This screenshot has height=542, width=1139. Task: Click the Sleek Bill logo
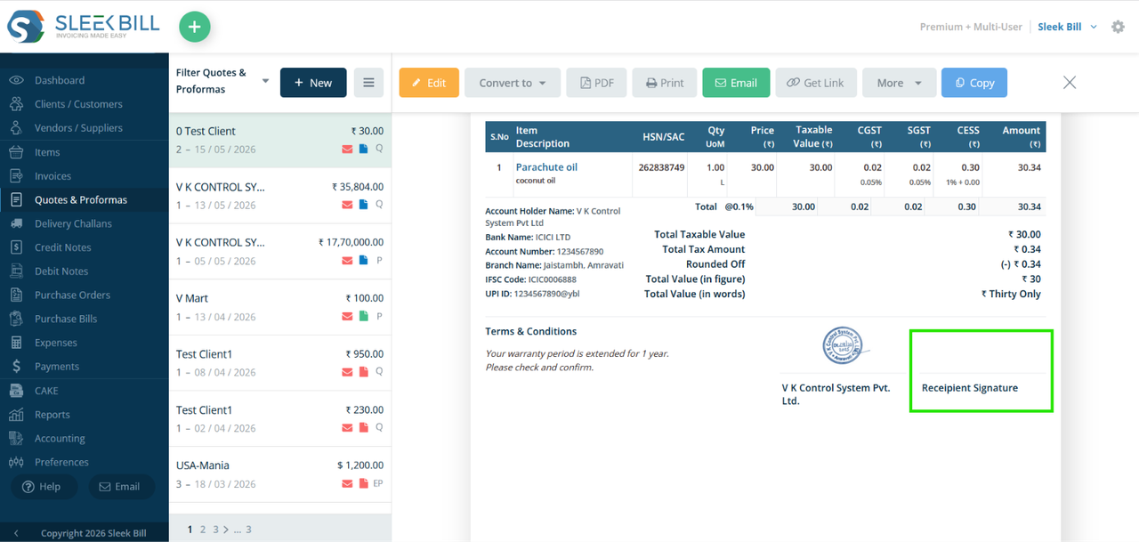click(85, 27)
